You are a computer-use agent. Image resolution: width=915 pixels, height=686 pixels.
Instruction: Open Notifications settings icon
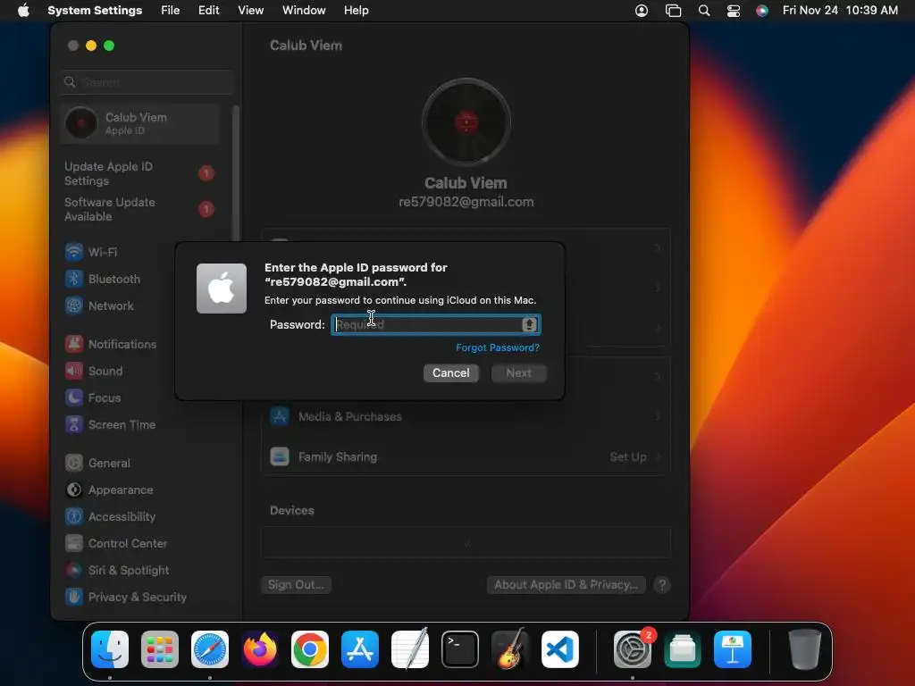[x=74, y=344]
